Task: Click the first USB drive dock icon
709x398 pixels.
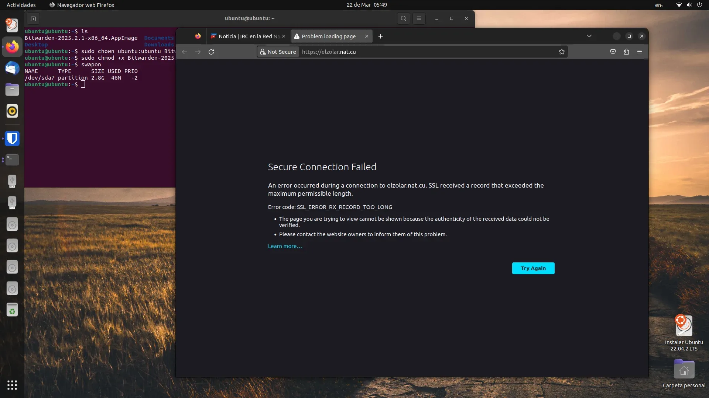Action: 12,181
